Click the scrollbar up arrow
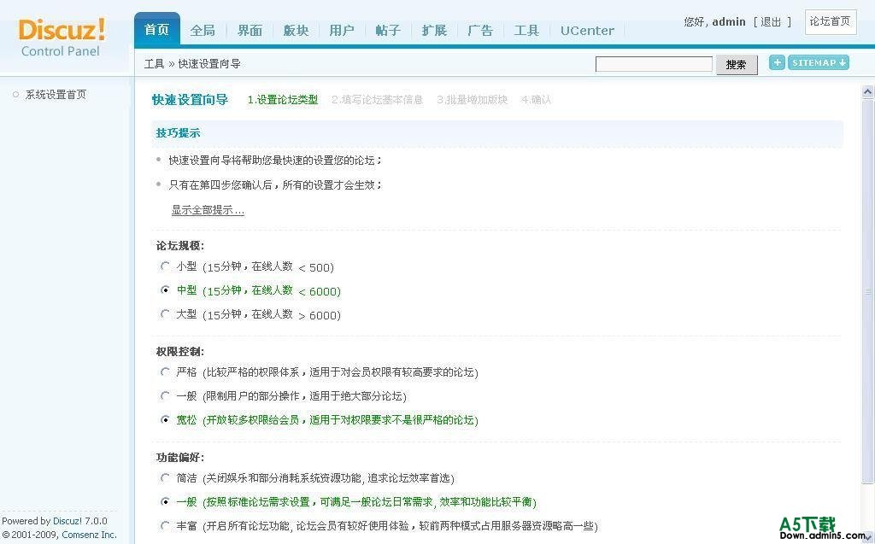The image size is (875, 544). 868,92
